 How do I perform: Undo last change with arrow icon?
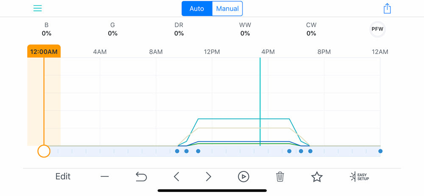click(141, 177)
